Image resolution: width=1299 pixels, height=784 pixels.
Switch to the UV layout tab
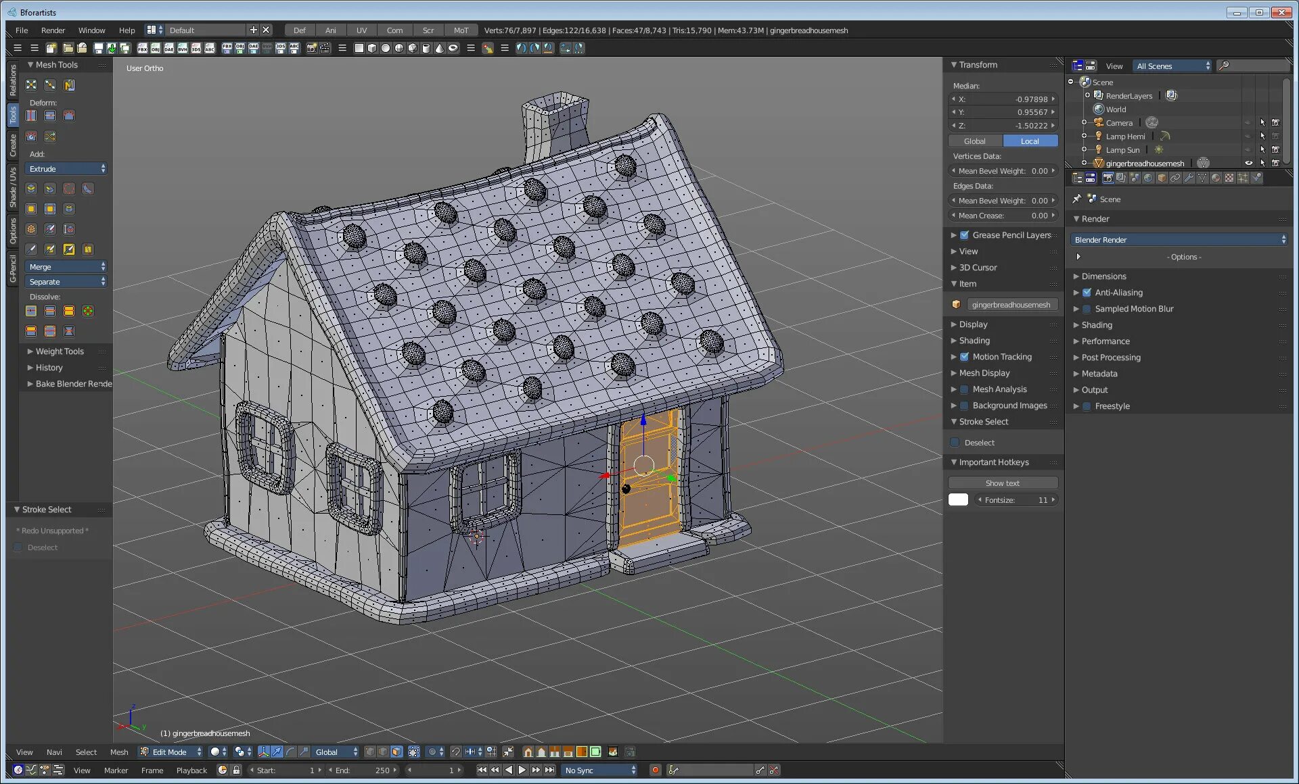point(362,30)
